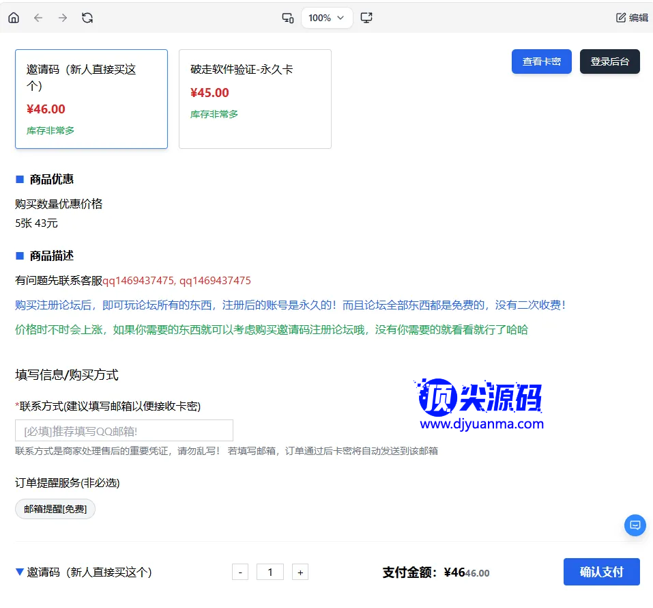Click the device preview icon left of zoom
This screenshot has height=608, width=653.
(x=288, y=18)
